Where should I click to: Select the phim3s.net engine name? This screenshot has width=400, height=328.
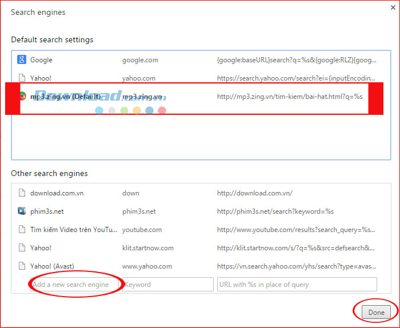pyautogui.click(x=47, y=211)
